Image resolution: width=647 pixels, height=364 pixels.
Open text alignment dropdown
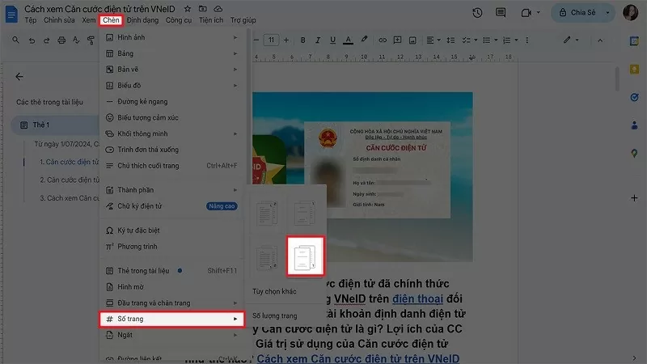tap(433, 40)
